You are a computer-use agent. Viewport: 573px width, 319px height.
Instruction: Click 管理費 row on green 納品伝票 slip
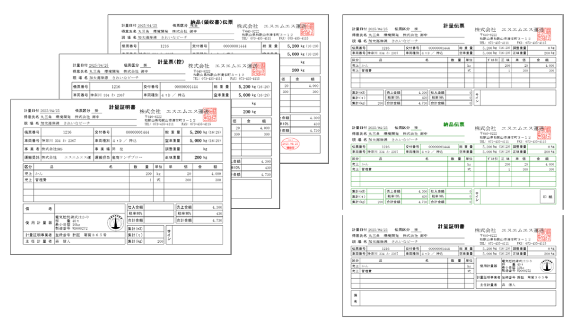tap(454, 170)
